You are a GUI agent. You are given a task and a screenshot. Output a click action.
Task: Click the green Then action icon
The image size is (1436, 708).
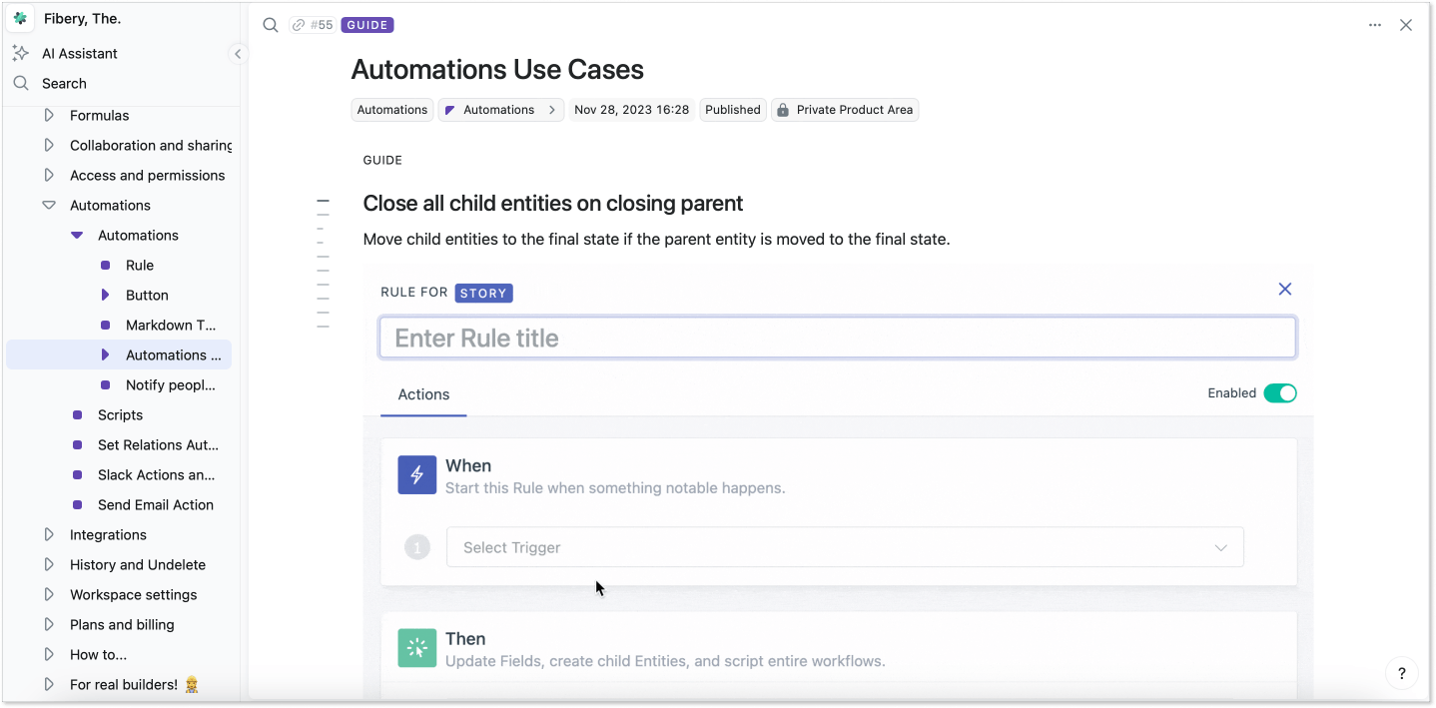point(417,648)
